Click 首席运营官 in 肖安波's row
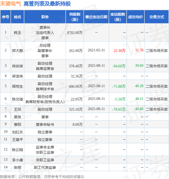The height and width of the screenshot is (179, 169). click(45, 69)
